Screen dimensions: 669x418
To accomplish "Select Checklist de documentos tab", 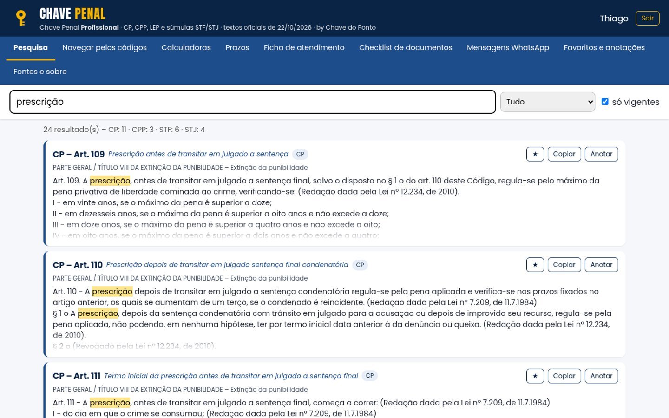I will tap(405, 48).
